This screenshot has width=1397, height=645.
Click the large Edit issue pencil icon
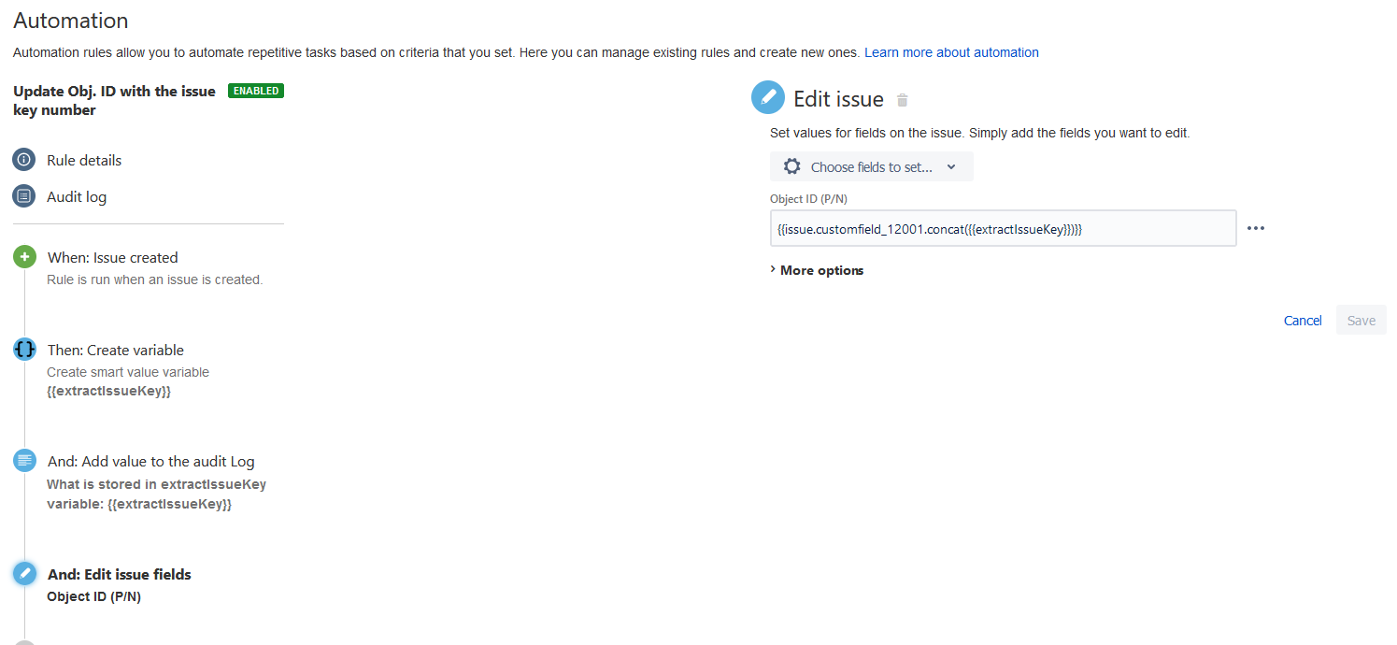pos(768,97)
